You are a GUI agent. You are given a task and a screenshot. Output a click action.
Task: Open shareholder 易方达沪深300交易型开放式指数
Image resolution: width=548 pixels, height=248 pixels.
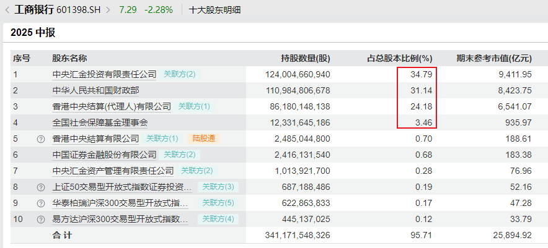click(x=120, y=219)
